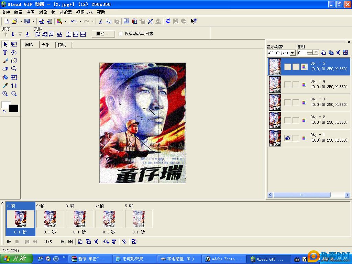Viewport: 352px width, 264px height.
Task: Click the Zoom in magnifier tool
Action: (5, 93)
